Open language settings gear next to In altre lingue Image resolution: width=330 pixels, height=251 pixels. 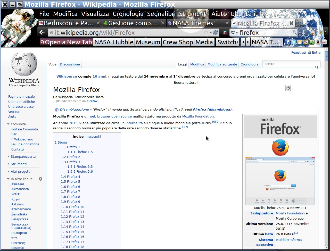[40, 179]
